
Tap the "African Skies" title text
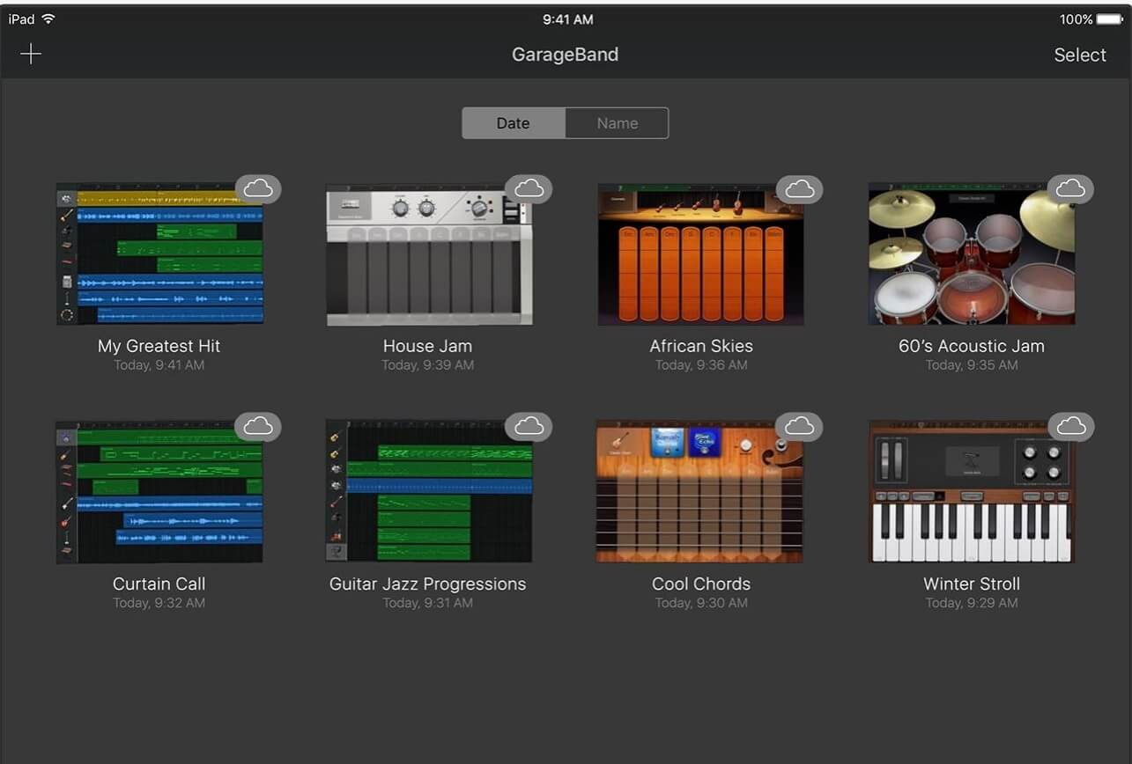click(701, 346)
